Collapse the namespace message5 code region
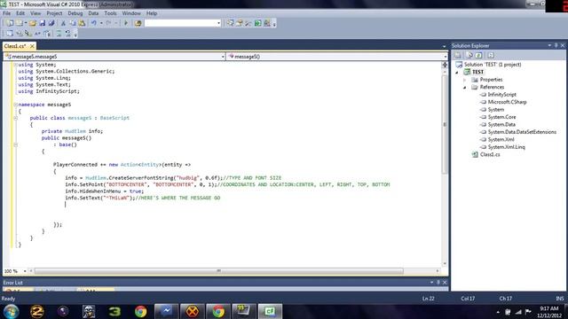Screen dimensions: 568x319 (16, 105)
